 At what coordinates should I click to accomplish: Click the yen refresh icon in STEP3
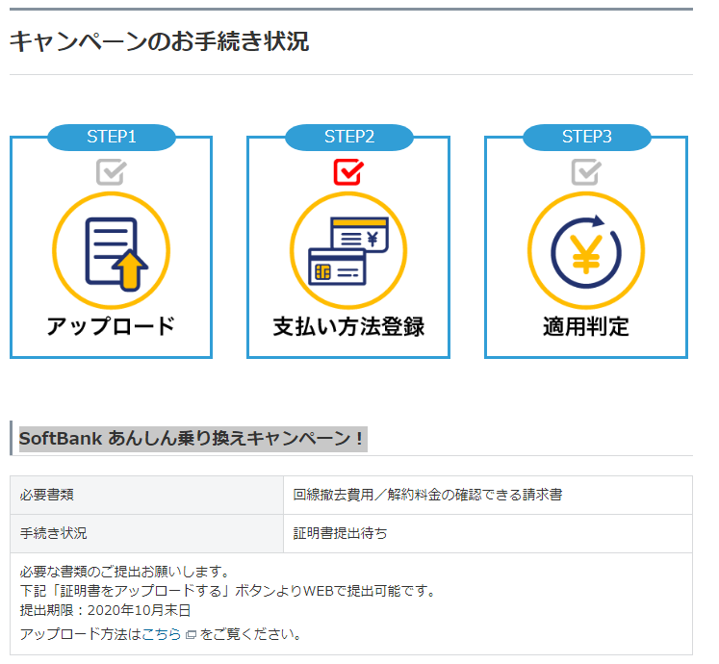[x=586, y=251]
